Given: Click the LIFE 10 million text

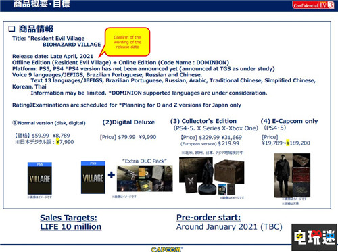Looking at the screenshot, I should [x=71, y=226].
